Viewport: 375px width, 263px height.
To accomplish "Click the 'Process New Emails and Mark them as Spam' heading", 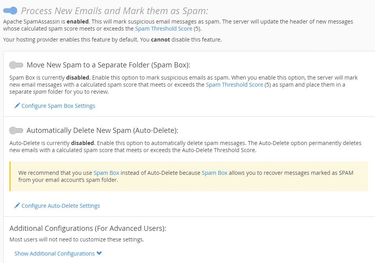I will point(114,11).
